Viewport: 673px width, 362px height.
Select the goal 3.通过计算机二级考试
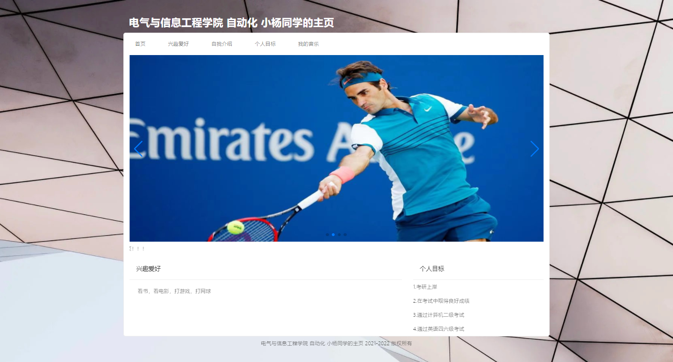438,315
